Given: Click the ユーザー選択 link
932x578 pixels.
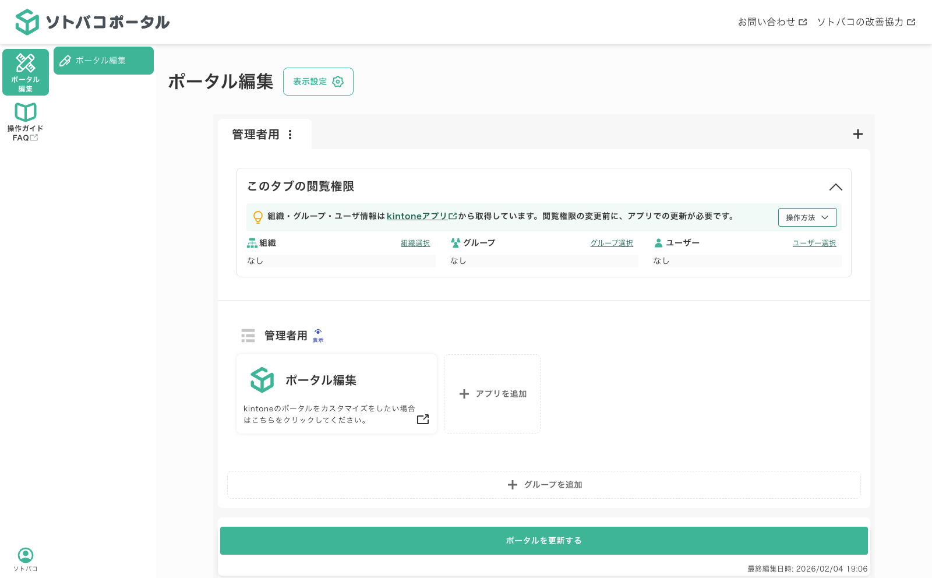Looking at the screenshot, I should click(814, 243).
